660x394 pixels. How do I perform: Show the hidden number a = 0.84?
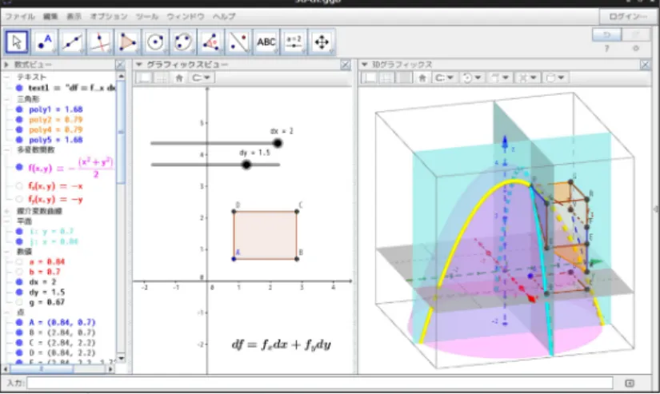click(x=19, y=261)
